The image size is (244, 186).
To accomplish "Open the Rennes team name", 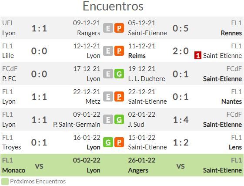I will (231, 33).
